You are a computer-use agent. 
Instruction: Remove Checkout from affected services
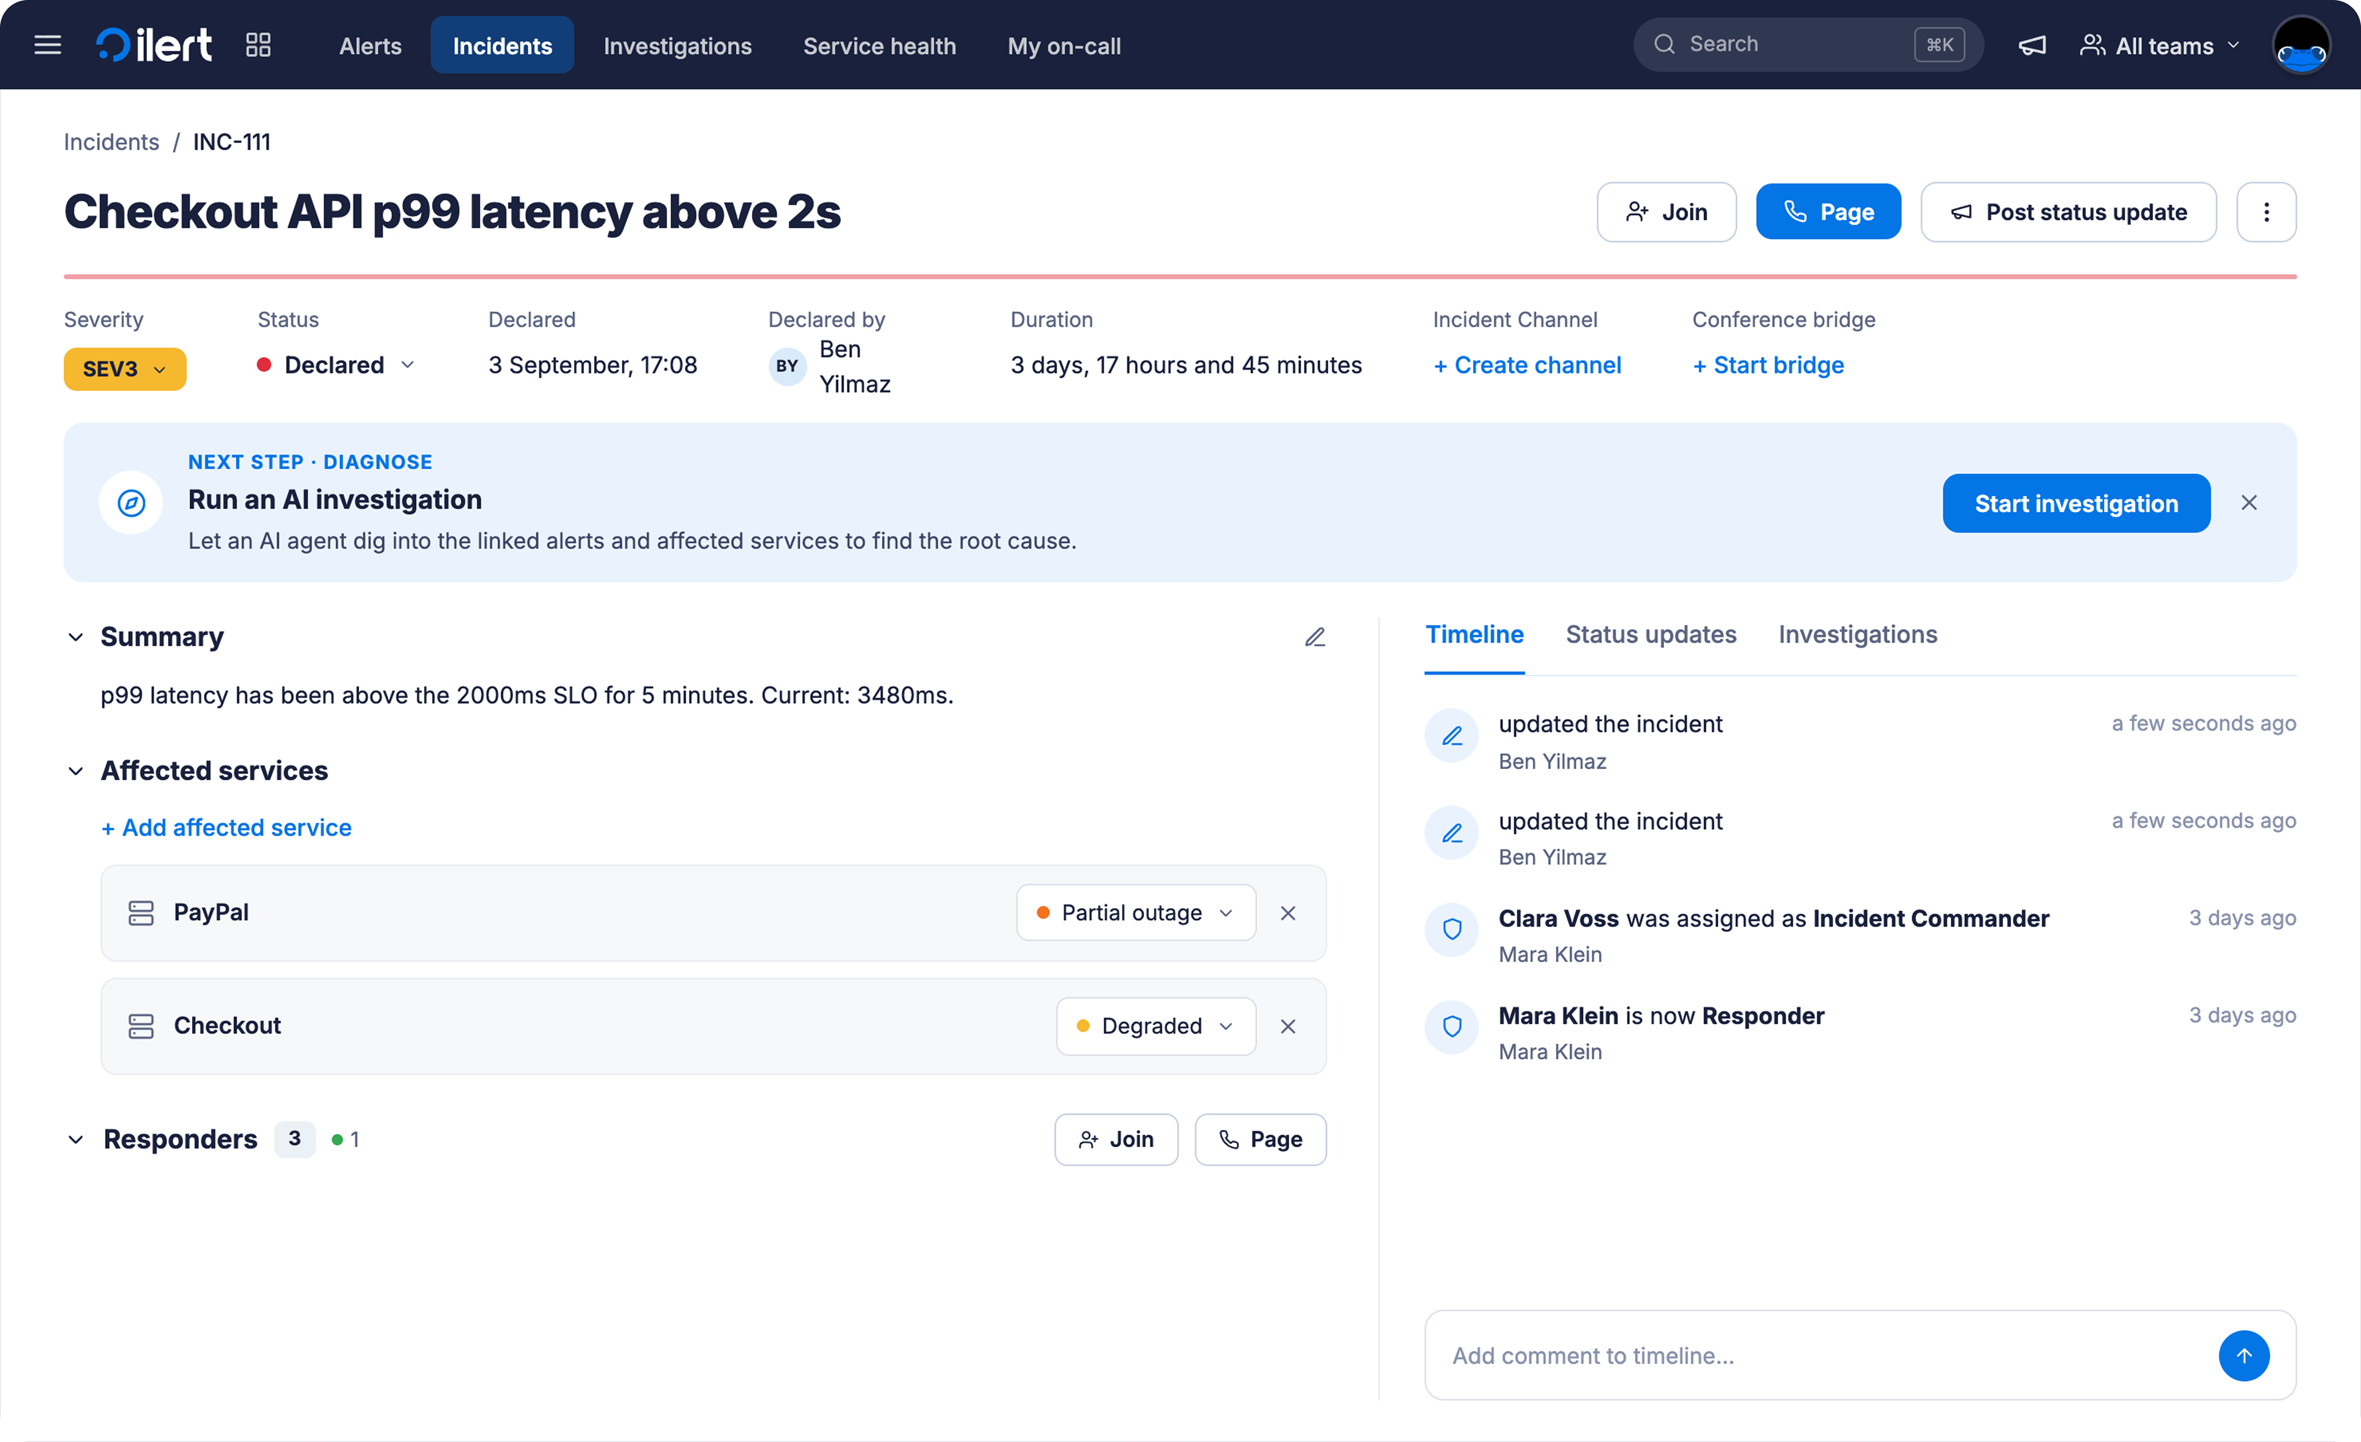(x=1288, y=1026)
